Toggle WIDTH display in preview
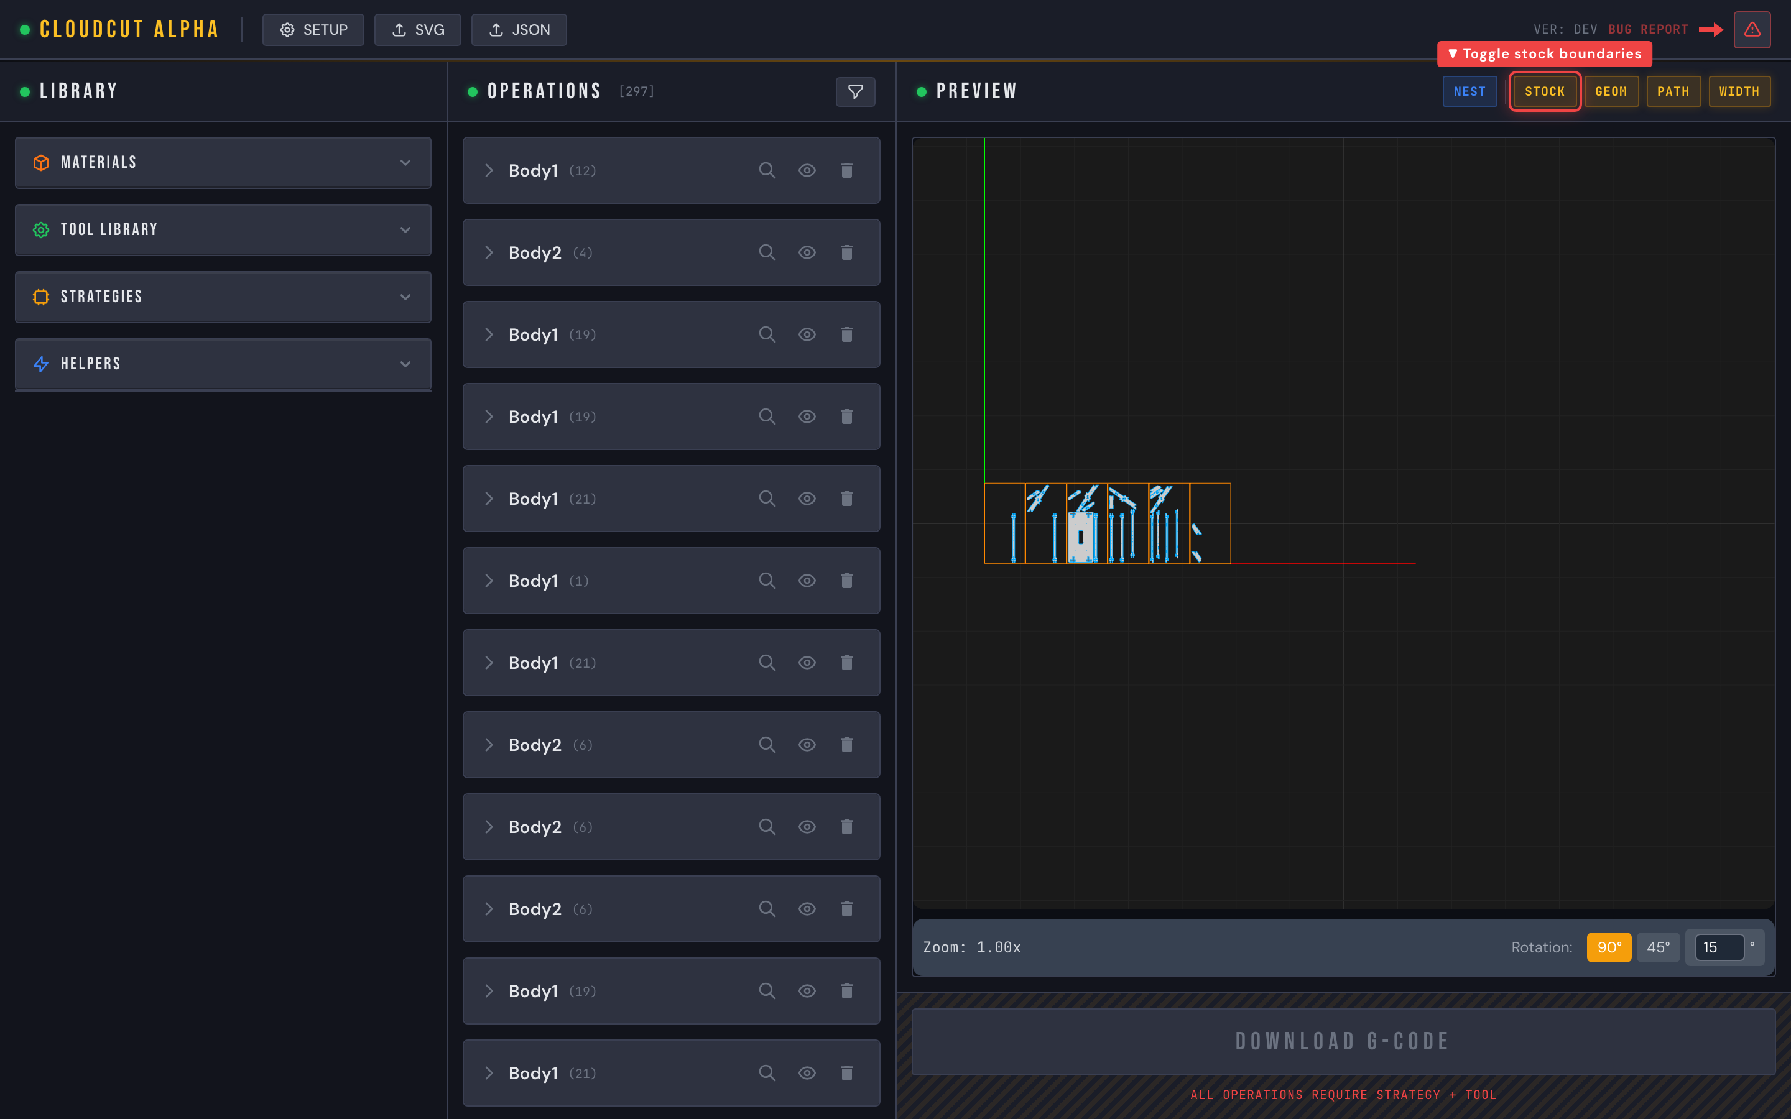Image resolution: width=1791 pixels, height=1119 pixels. [1739, 92]
